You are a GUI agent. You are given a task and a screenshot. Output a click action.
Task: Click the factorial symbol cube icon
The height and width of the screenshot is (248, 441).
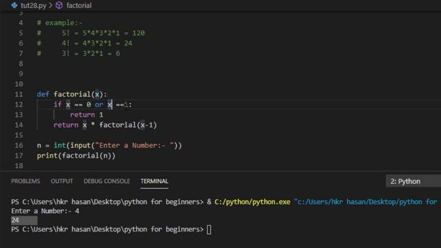(x=59, y=6)
